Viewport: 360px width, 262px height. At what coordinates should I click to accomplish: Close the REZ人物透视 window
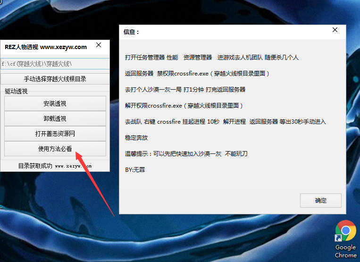[99, 45]
